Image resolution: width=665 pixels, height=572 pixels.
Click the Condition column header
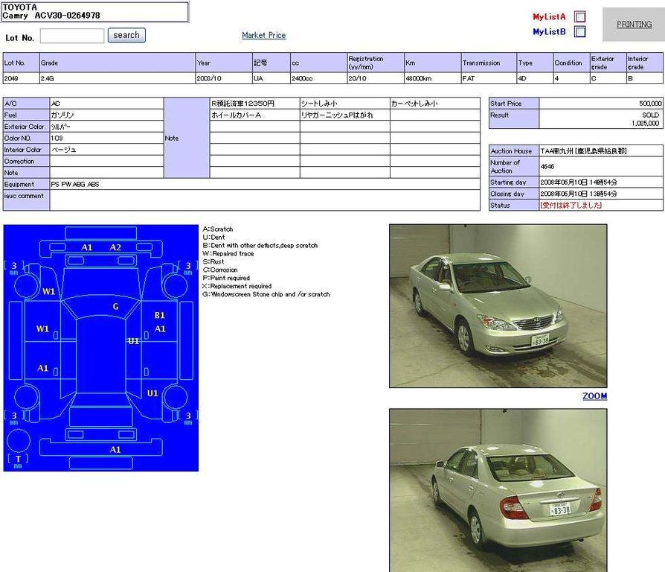pyautogui.click(x=571, y=63)
